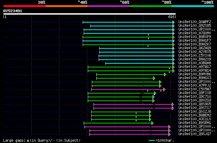Open hit UniRef100_Q0WPF2
Screen dimensions: 217x143
point(195,22)
